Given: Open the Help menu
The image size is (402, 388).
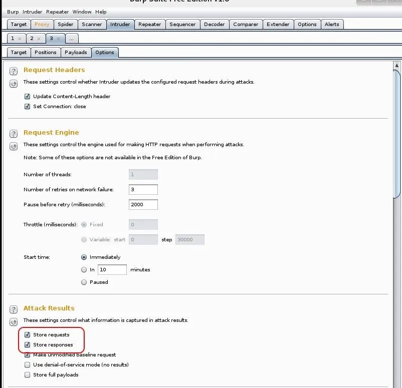Looking at the screenshot, I should pyautogui.click(x=101, y=12).
